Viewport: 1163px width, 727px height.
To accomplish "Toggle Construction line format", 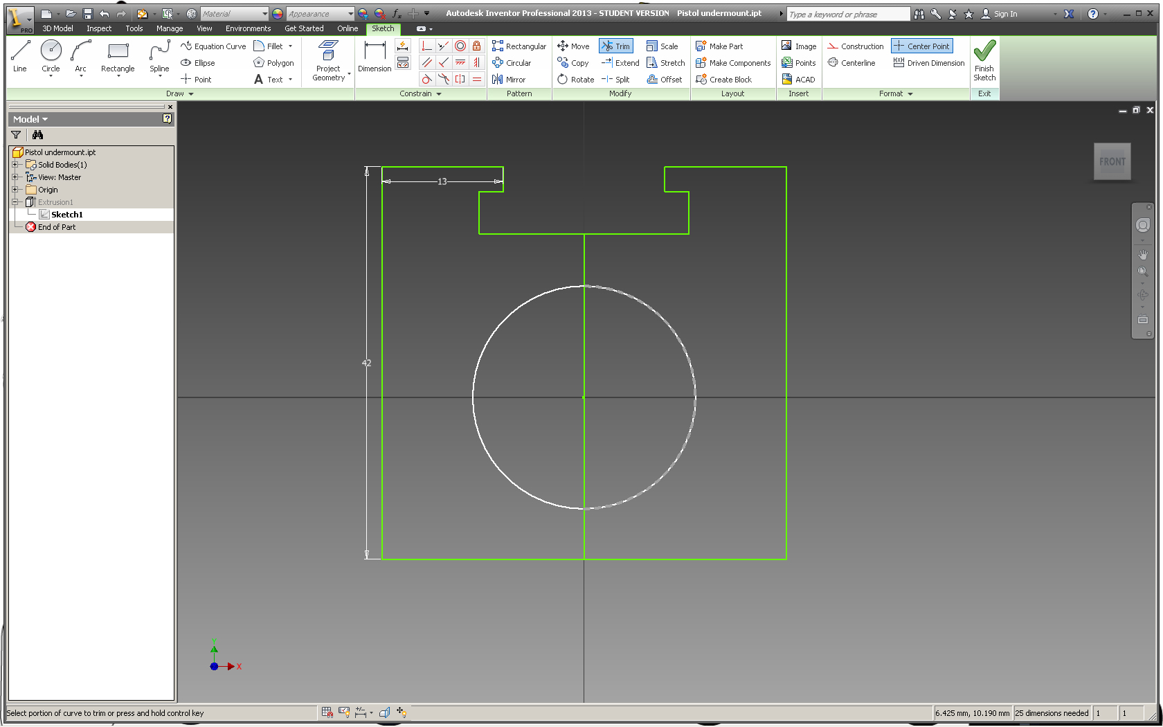I will click(x=856, y=46).
